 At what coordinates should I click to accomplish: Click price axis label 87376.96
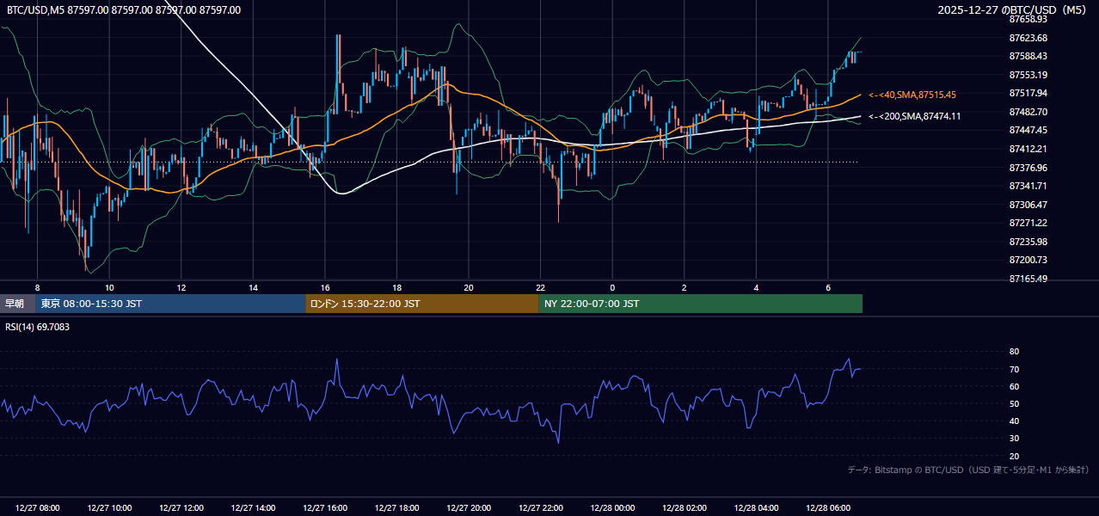coord(1028,168)
